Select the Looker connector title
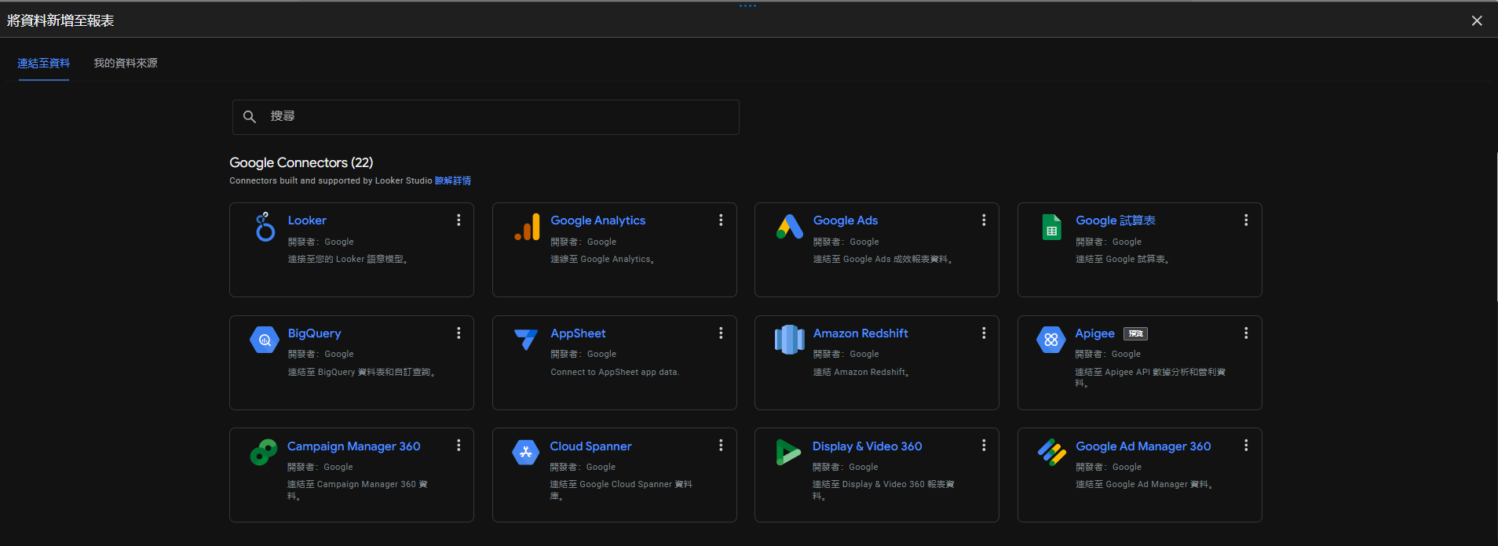The image size is (1498, 546). [307, 220]
